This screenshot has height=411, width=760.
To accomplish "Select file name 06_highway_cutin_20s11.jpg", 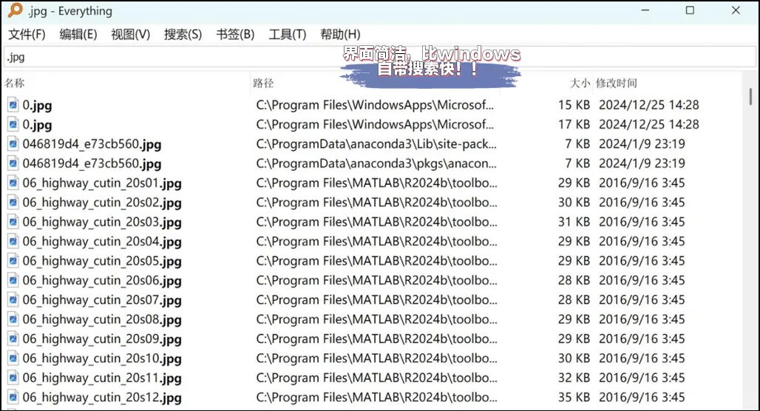I will (x=102, y=378).
